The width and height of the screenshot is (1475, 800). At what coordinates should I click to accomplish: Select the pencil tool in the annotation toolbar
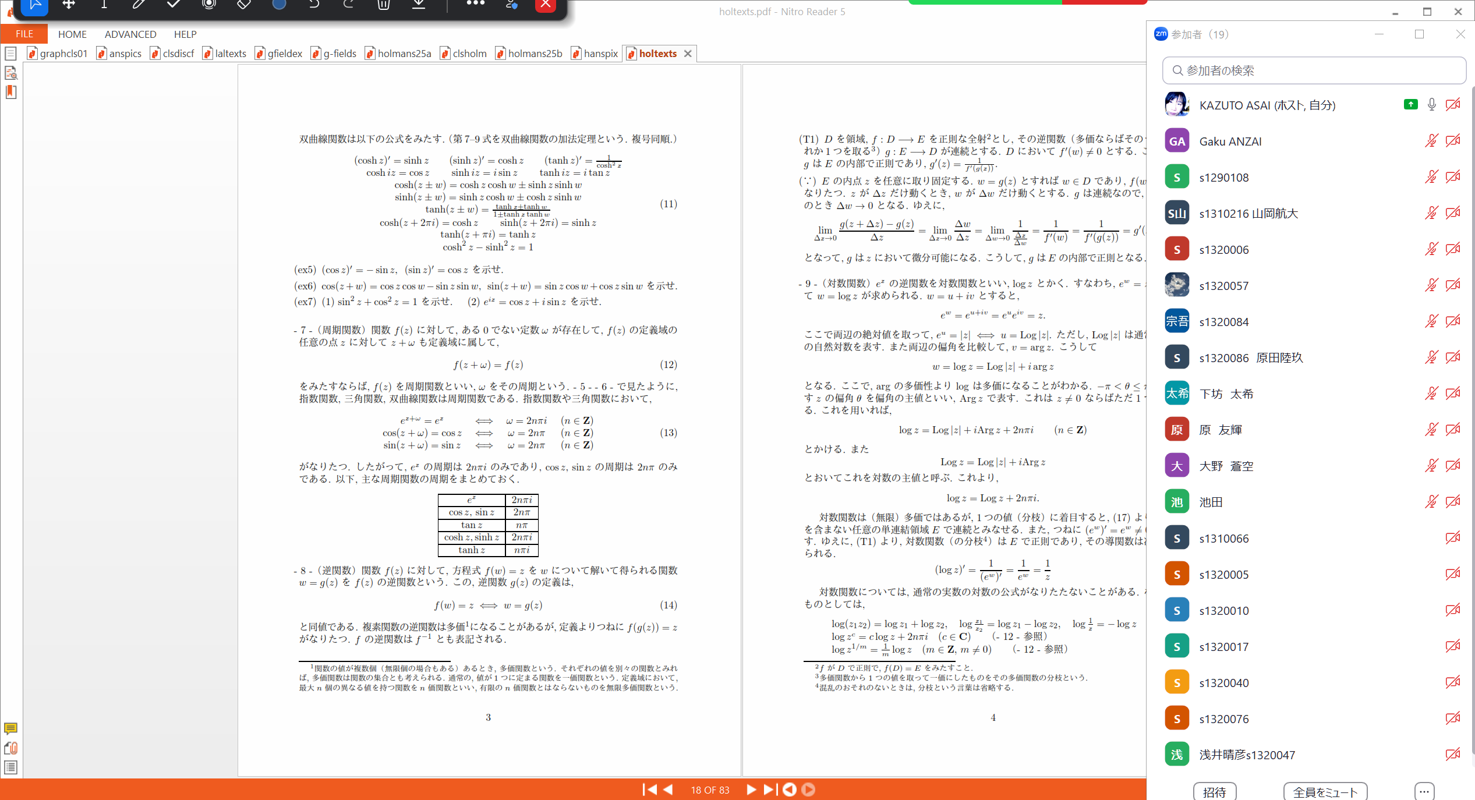[x=139, y=5]
